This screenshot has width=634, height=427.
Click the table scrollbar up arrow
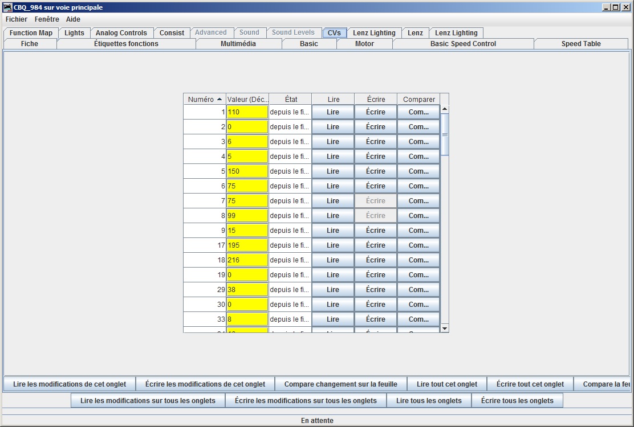(445, 109)
